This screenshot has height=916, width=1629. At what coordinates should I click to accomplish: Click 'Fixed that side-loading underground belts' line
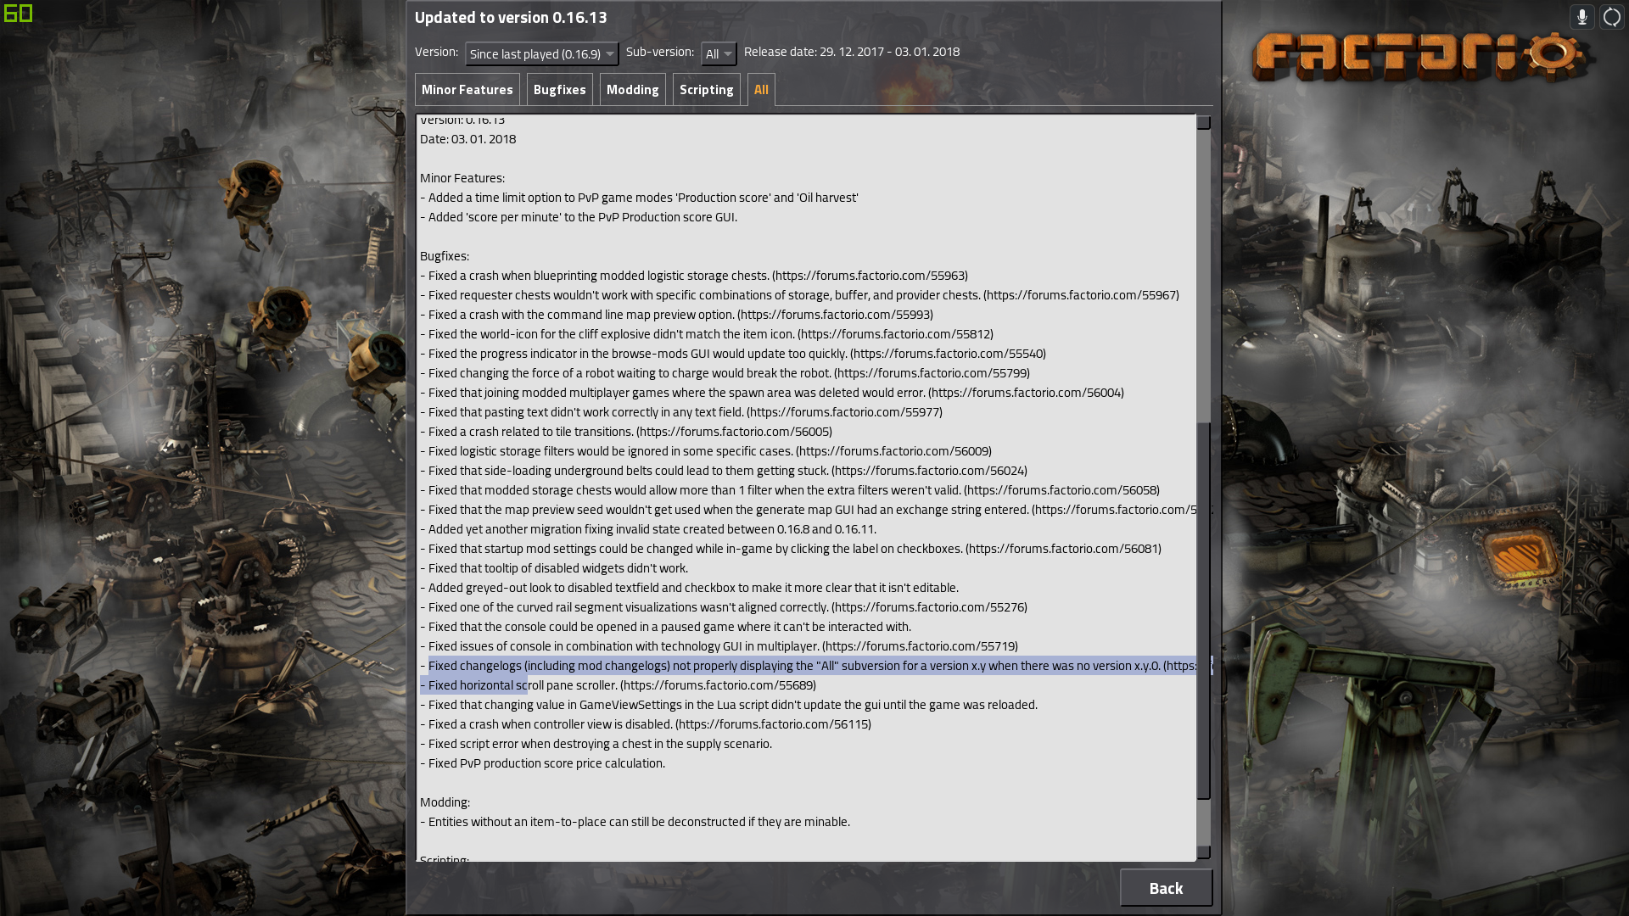(723, 471)
